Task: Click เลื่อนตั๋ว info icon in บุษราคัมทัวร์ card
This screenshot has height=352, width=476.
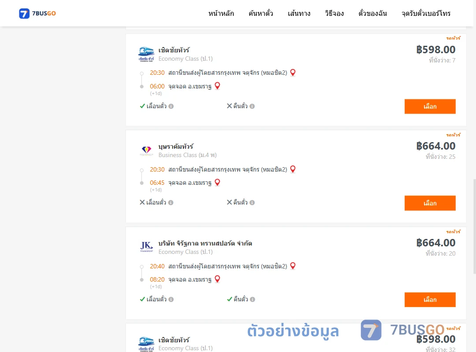Action: 171,202
